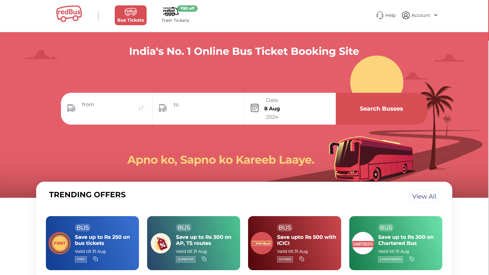Switch to the Train Tickets tab
This screenshot has height=275, width=489.
(175, 15)
